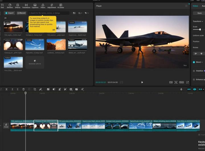Click the Scale slider handle
Image resolution: width=205 pixels, height=151 pixels.
click(200, 29)
